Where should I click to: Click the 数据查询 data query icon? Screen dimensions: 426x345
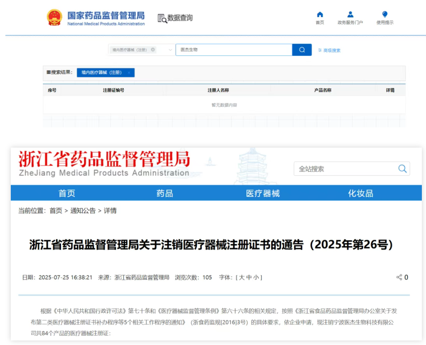tap(162, 18)
